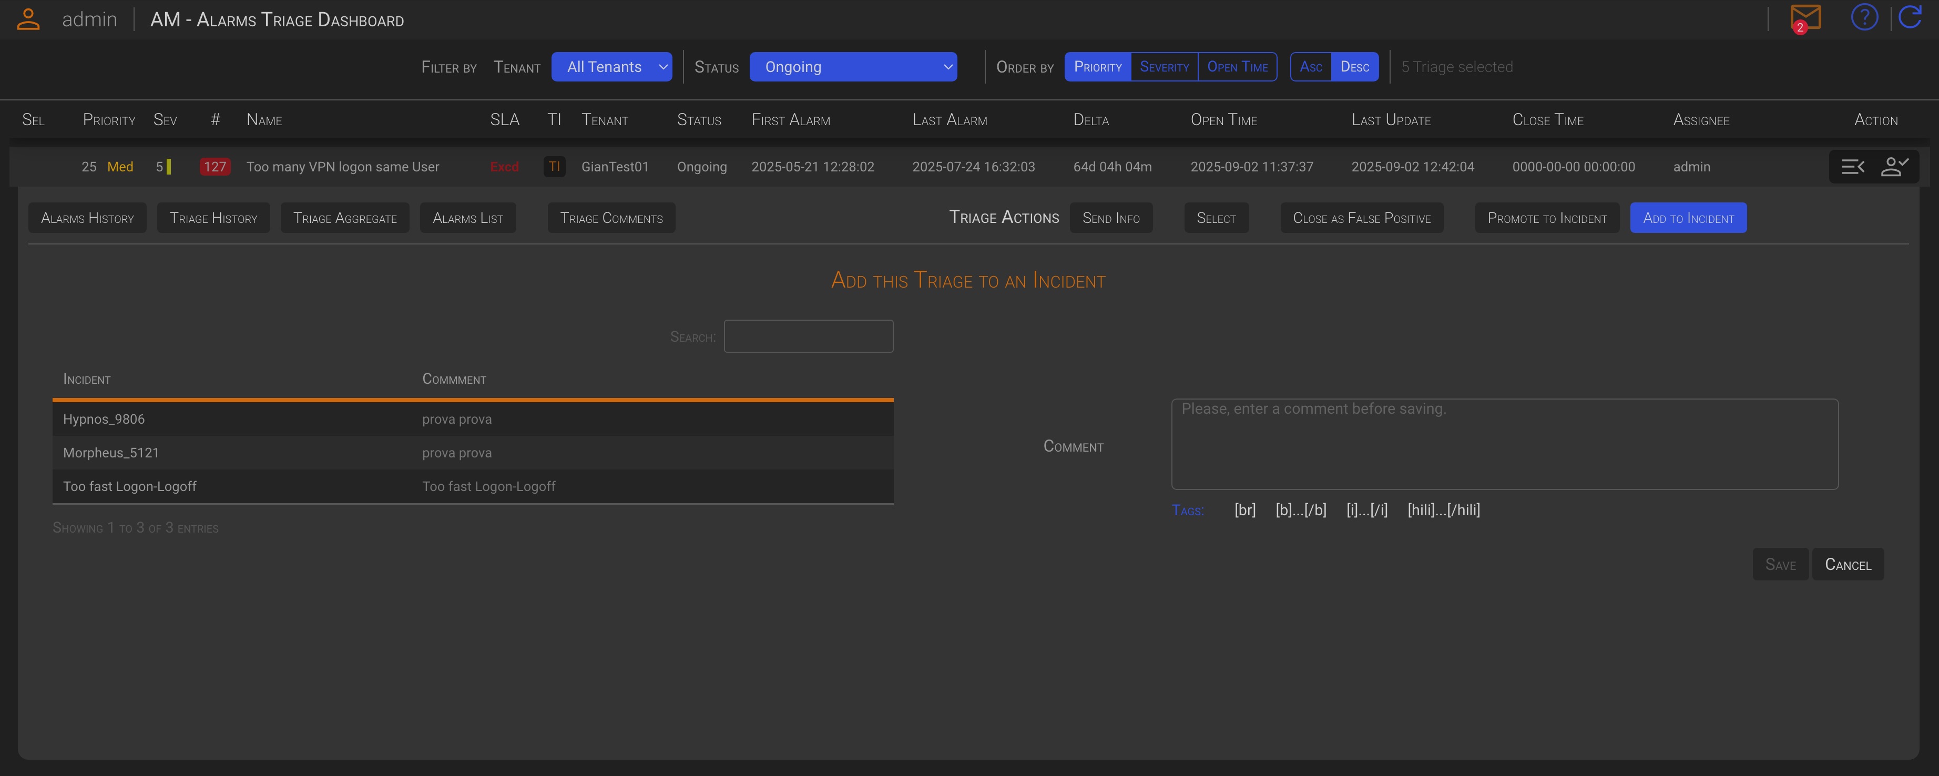Screen dimensions: 1939x776
Task: Click into the Comment text area
Action: point(1504,444)
